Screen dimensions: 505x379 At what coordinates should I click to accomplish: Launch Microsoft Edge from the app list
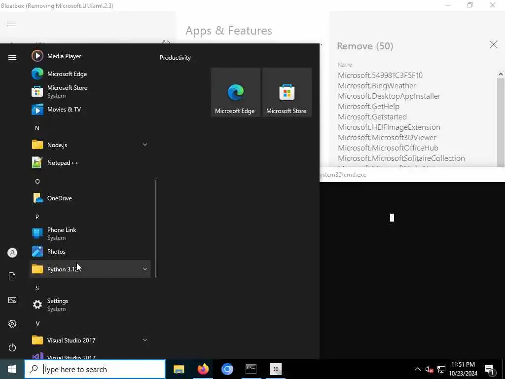[x=90, y=74]
